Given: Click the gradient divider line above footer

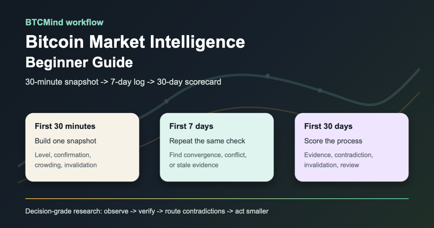Looking at the screenshot, I should pyautogui.click(x=217, y=198).
